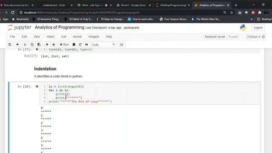The width and height of the screenshot is (272, 153).
Task: Open the Reading list button
Action: tap(264, 19)
